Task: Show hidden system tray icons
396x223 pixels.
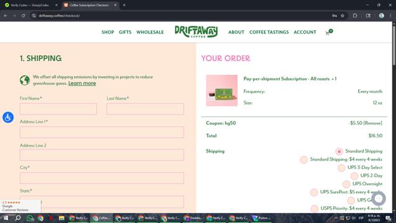Action: tap(336, 218)
